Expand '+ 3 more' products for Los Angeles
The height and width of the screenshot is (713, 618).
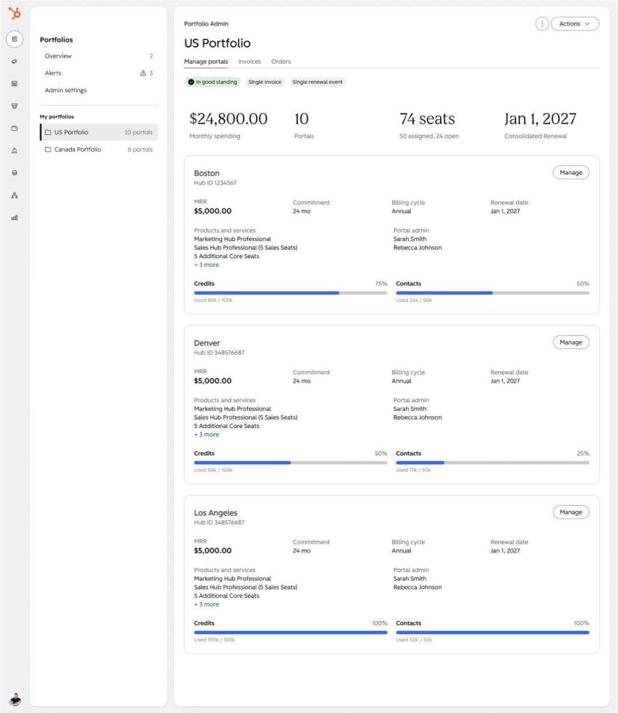click(207, 604)
